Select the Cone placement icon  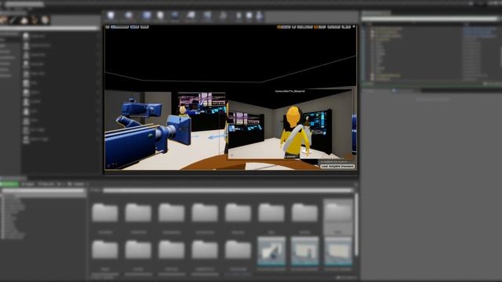(26, 111)
